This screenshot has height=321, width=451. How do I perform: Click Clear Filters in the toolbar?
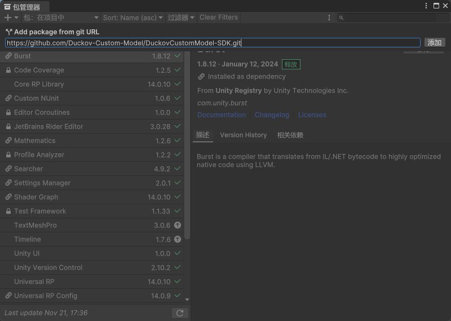tap(219, 17)
